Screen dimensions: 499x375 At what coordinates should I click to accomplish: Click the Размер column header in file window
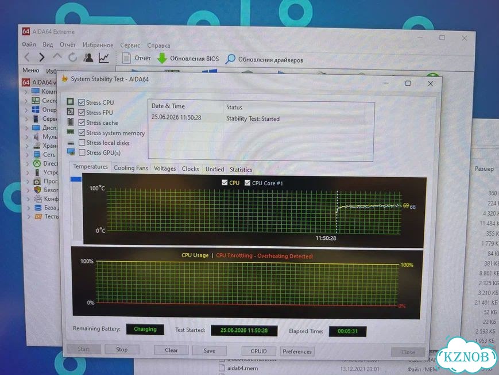484,169
